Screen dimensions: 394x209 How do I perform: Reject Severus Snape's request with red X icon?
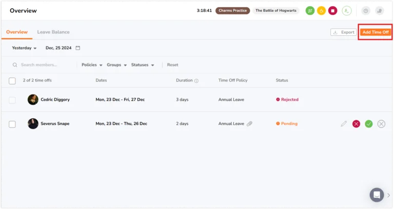coord(356,123)
